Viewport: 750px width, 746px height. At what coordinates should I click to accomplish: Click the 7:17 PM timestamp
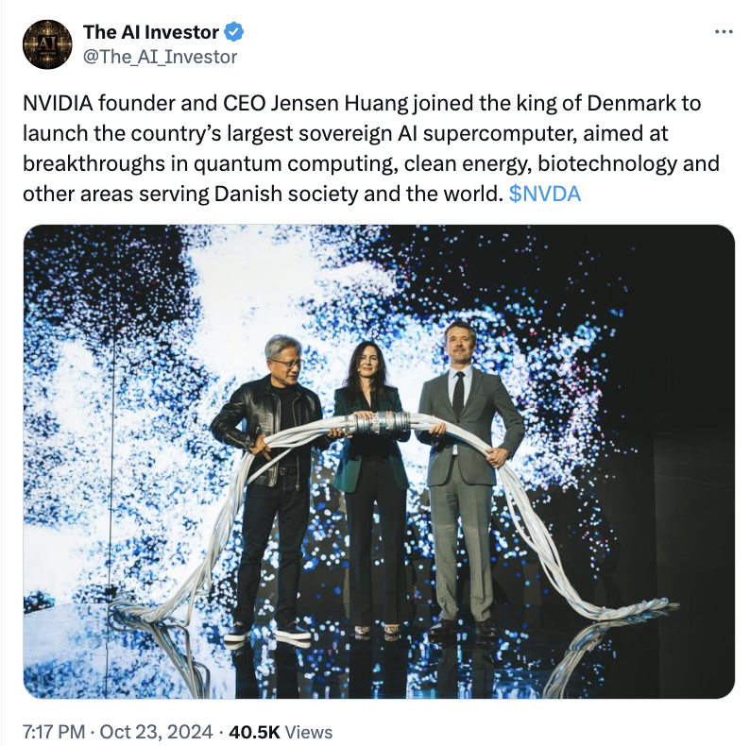click(54, 732)
